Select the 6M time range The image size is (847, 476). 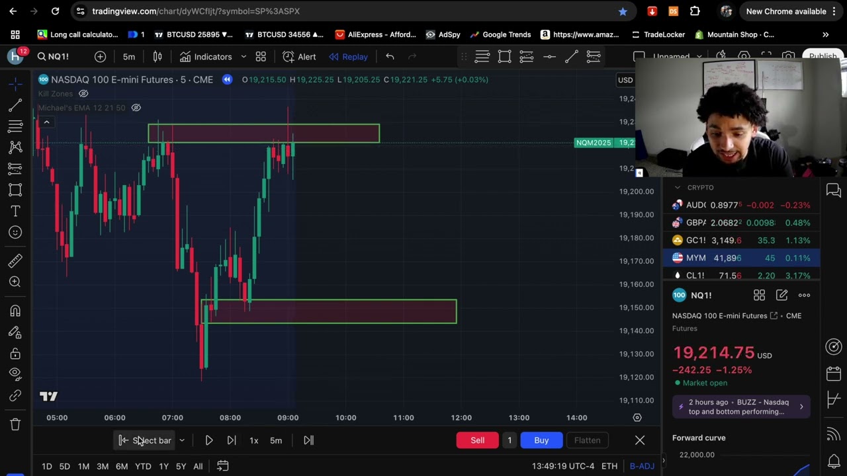point(122,467)
